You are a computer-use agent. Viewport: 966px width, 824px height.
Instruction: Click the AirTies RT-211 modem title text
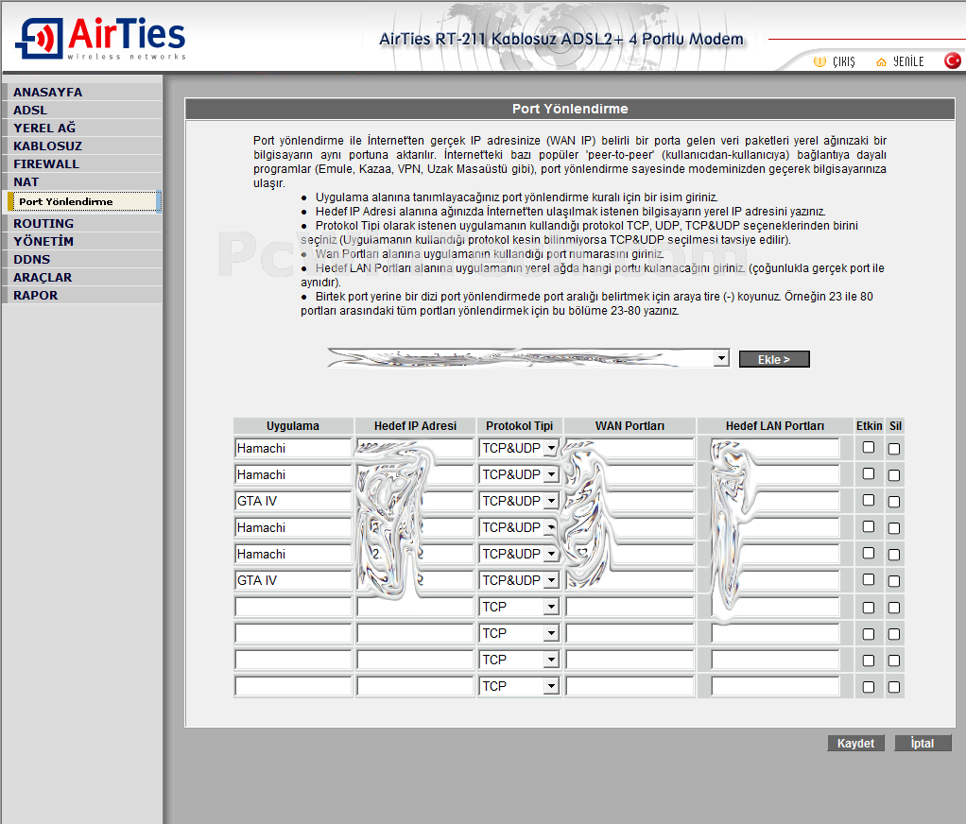point(561,40)
